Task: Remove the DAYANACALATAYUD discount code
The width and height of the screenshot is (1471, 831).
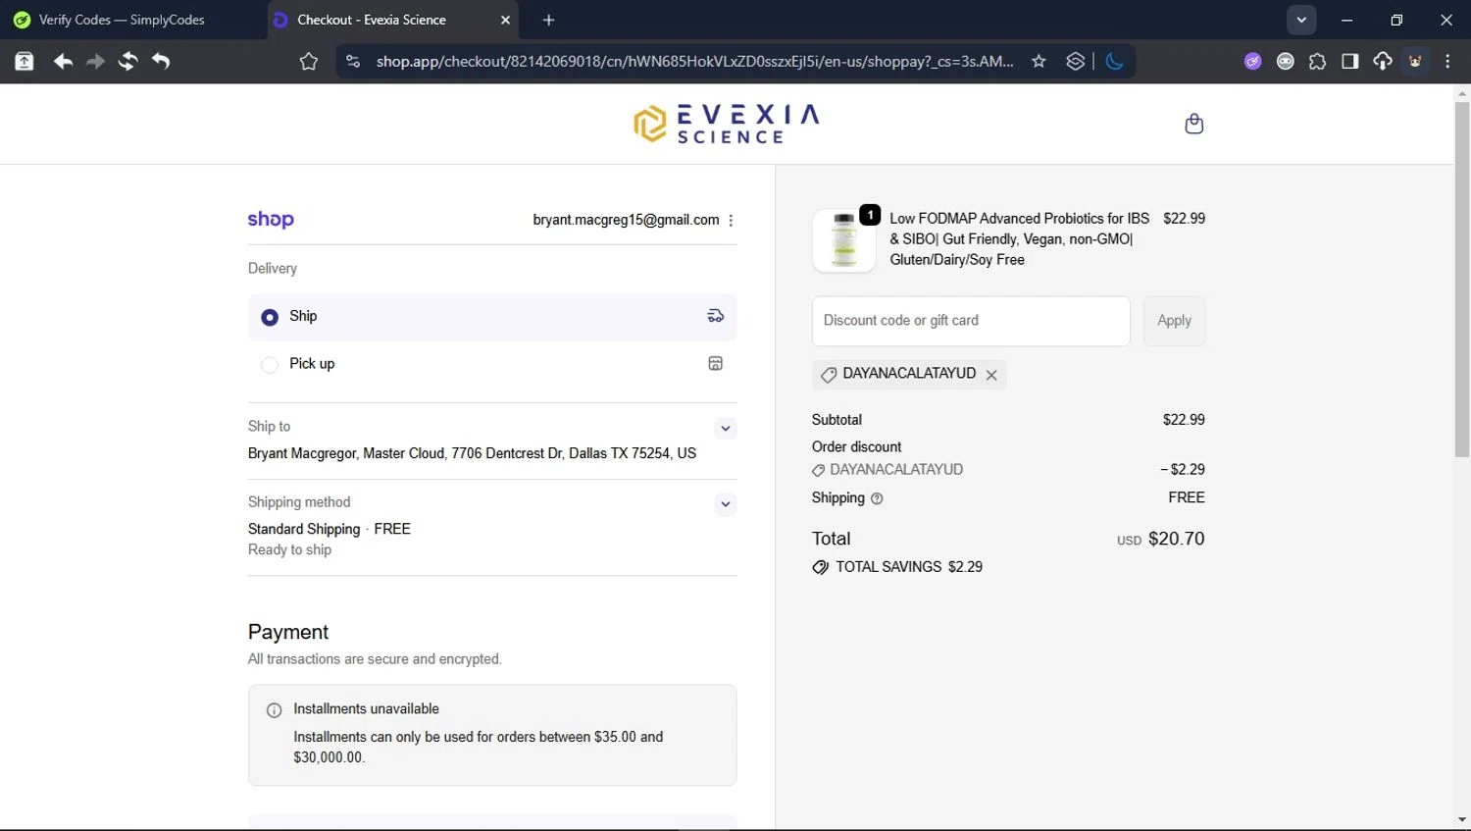Action: click(x=991, y=375)
